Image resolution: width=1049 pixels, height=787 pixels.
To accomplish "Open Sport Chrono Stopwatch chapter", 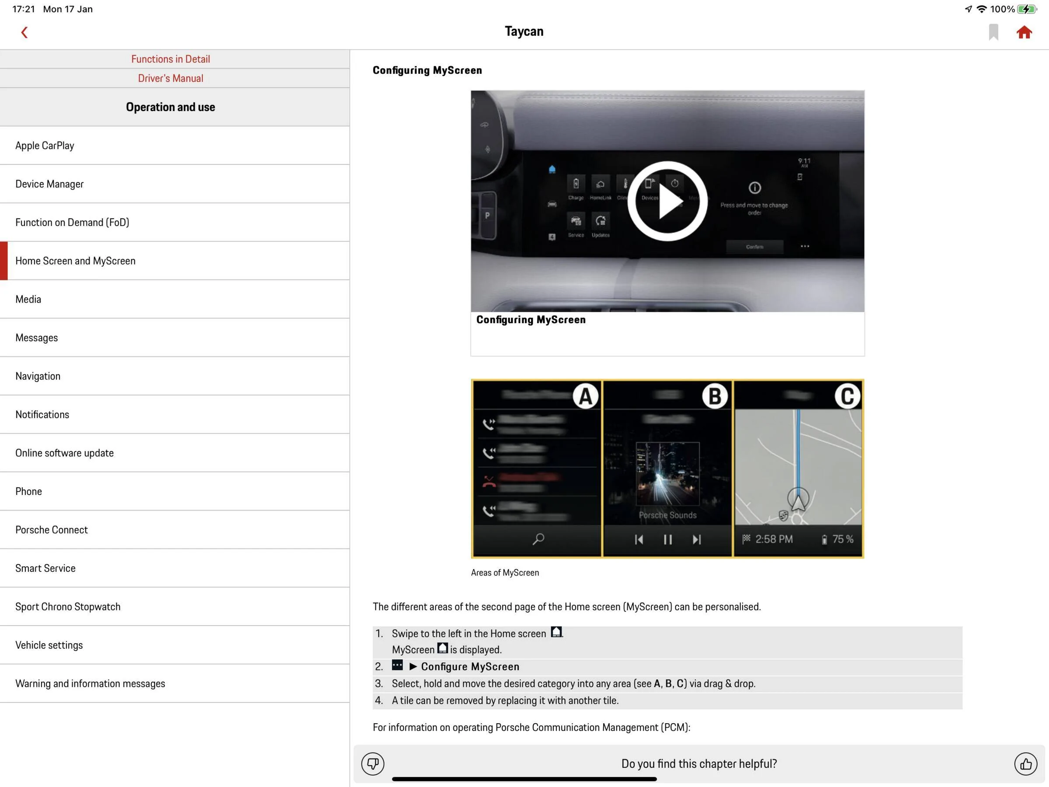I will 175,607.
